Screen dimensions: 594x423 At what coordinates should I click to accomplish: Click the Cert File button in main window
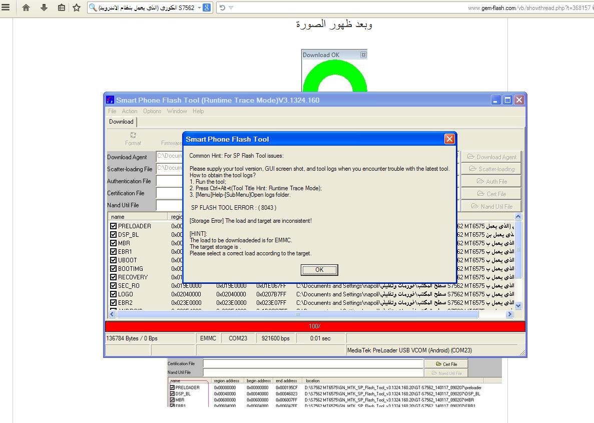point(491,194)
